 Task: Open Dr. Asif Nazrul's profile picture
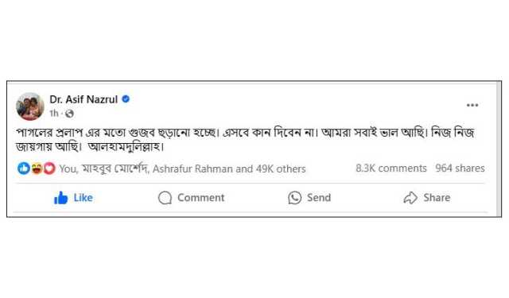click(30, 106)
